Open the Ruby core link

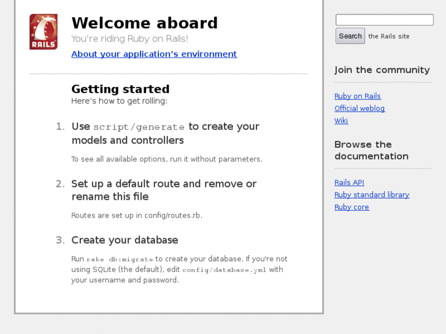(x=352, y=207)
